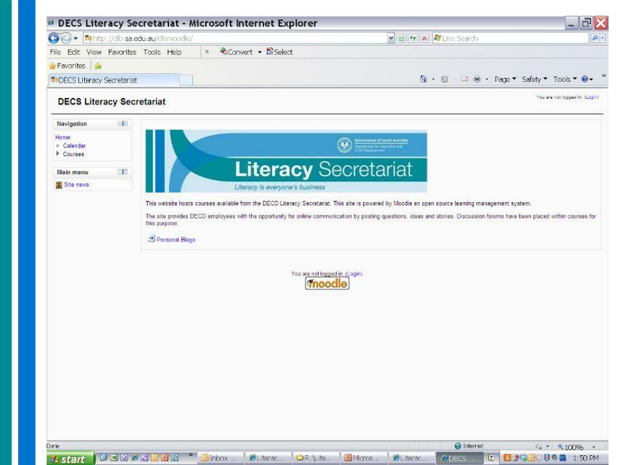Open a new blank tab
620x465 pixels.
pyautogui.click(x=186, y=80)
